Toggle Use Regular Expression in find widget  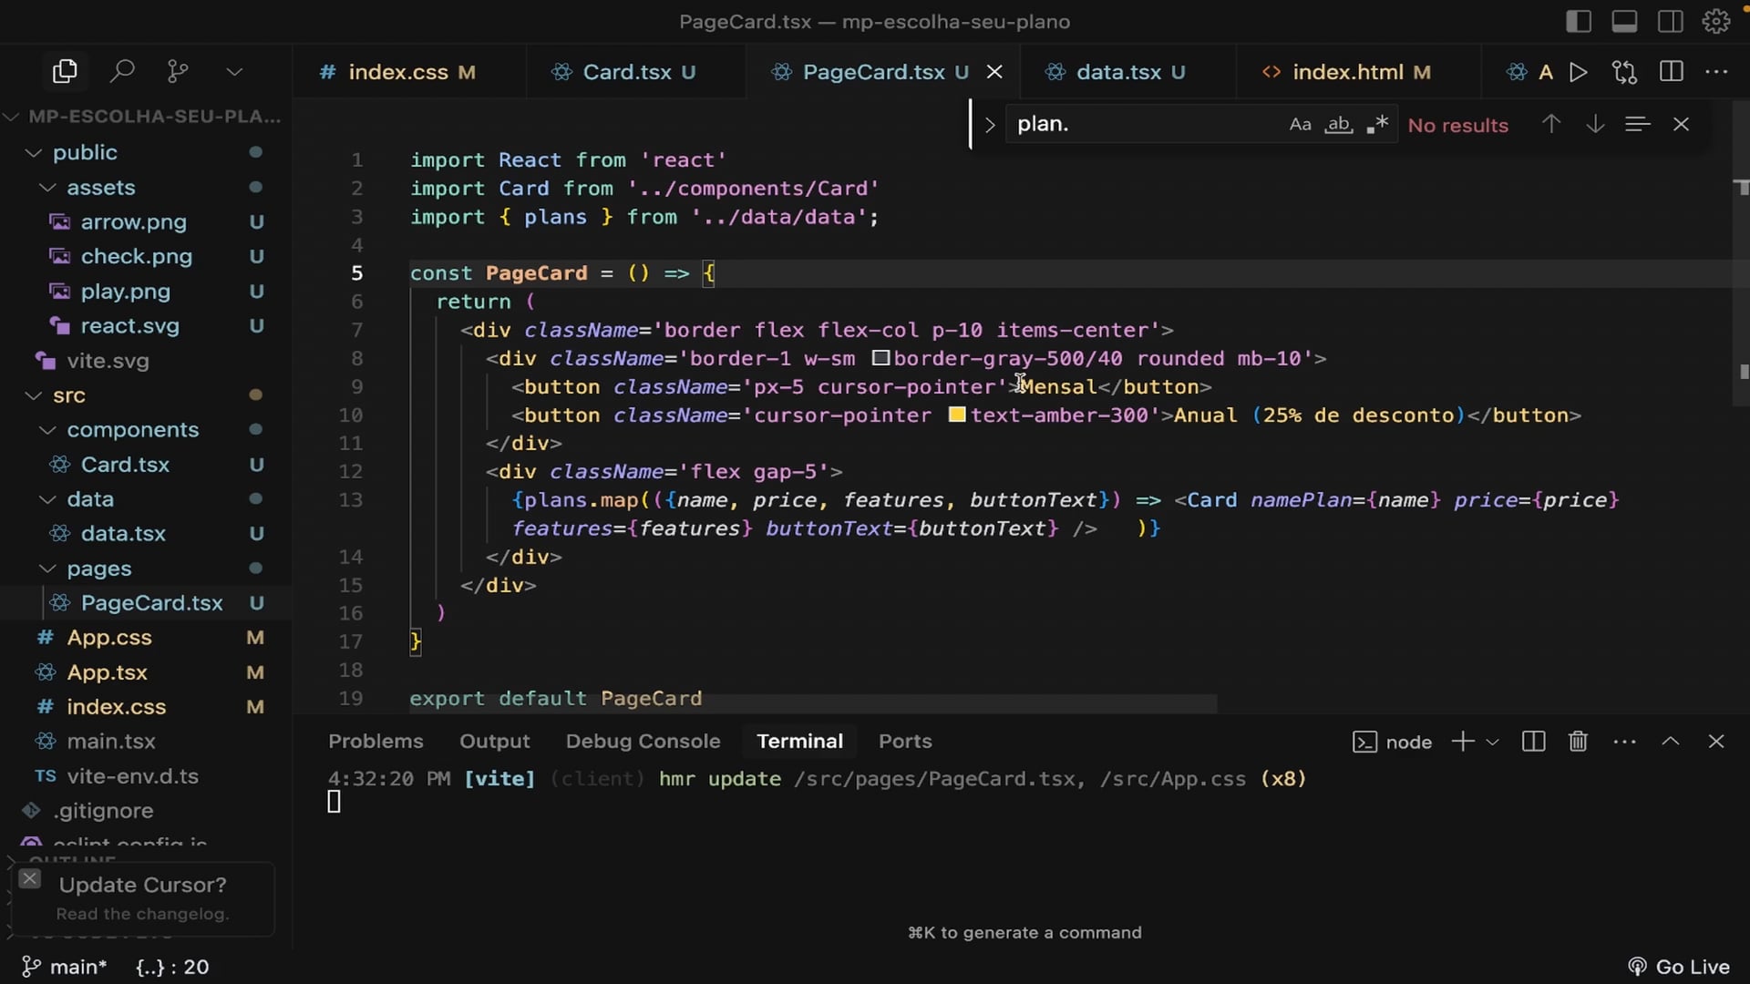(1376, 125)
